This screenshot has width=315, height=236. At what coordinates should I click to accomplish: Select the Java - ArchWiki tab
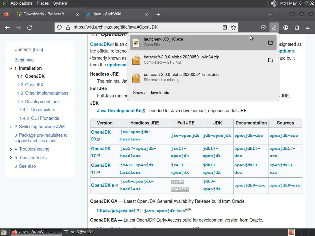point(118,14)
